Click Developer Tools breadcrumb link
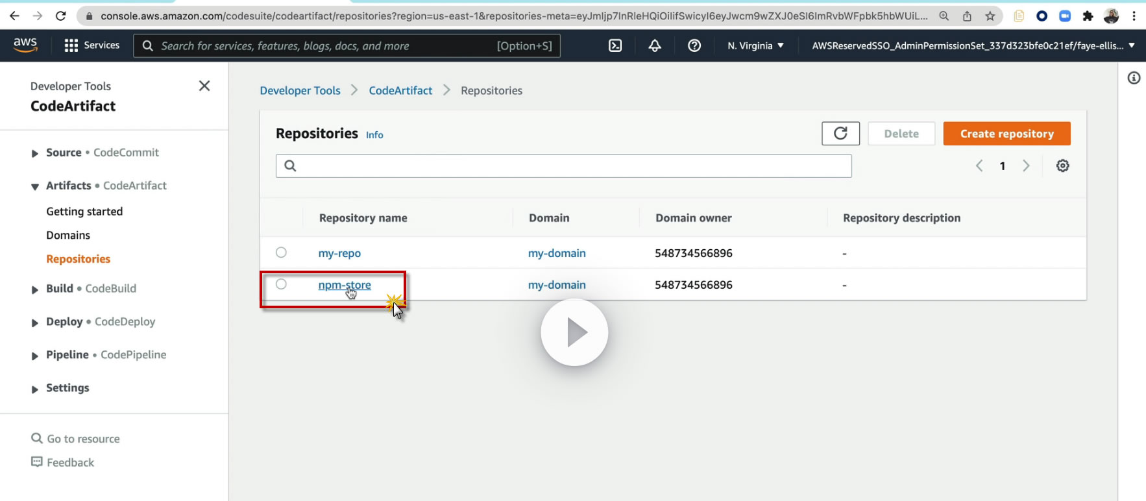Viewport: 1146px width, 501px height. click(300, 91)
